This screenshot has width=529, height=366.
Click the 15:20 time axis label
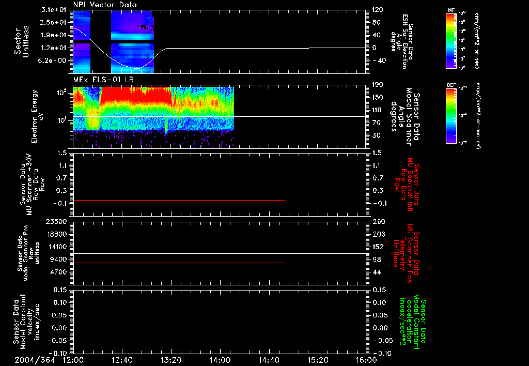point(318,360)
